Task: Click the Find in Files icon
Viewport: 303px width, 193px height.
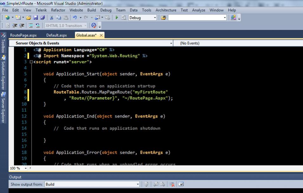Action: coord(163,18)
